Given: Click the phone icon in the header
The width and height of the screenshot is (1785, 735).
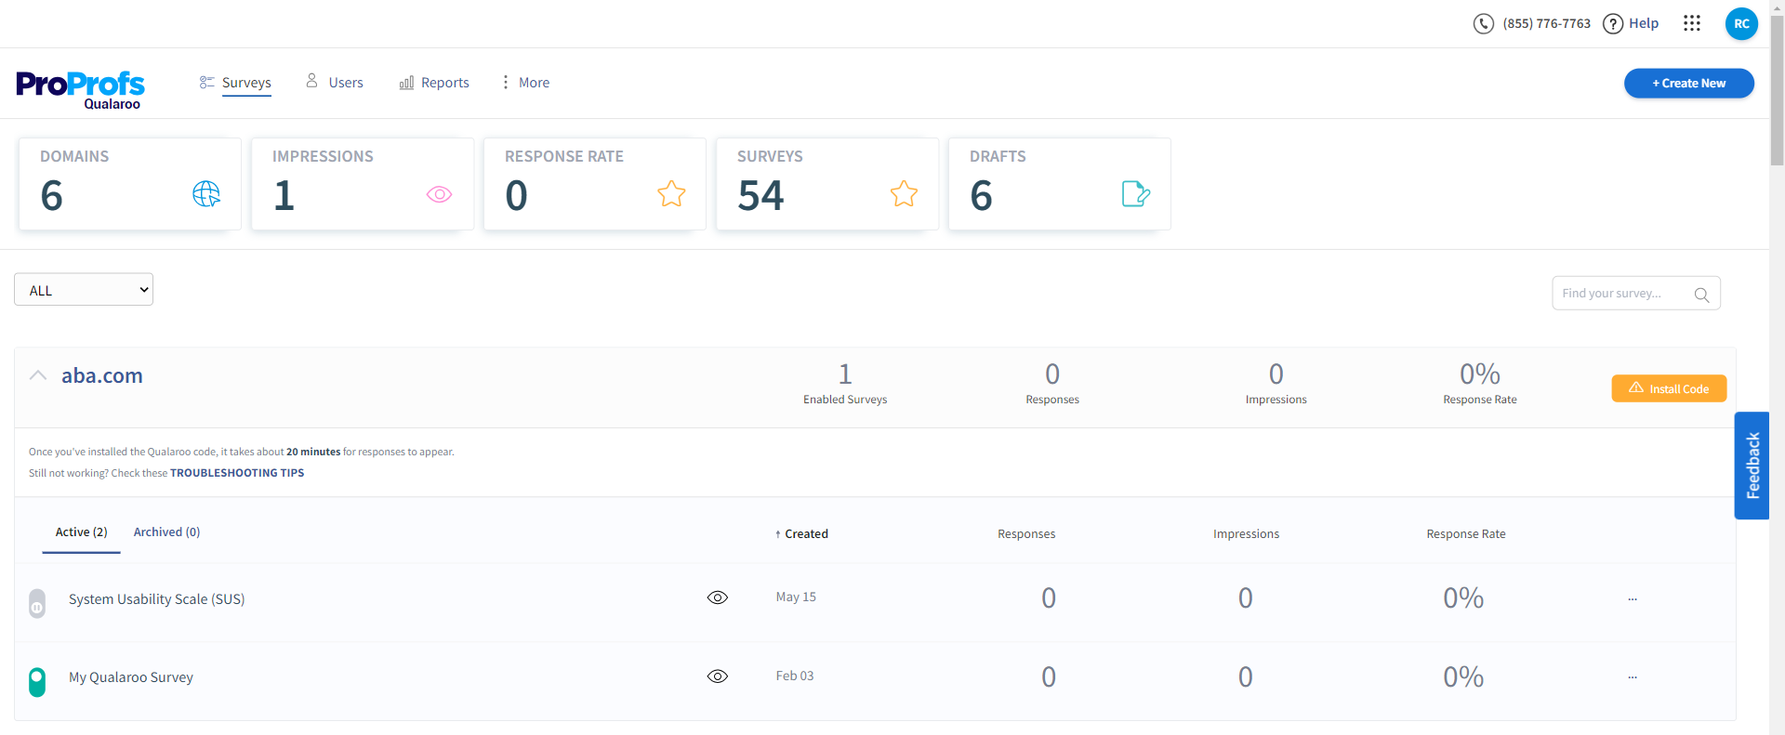Looking at the screenshot, I should point(1483,23).
